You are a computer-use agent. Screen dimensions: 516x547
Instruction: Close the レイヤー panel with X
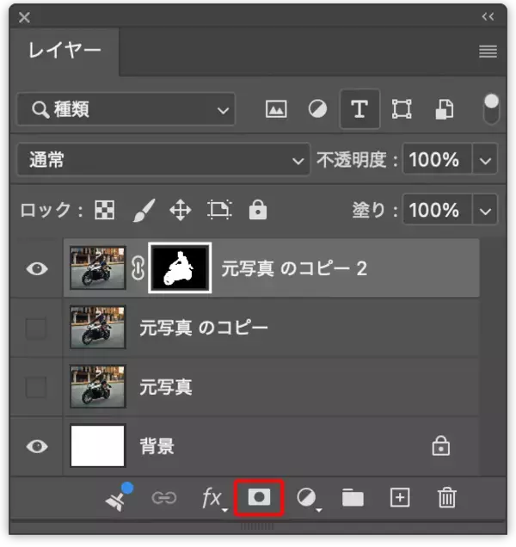point(24,17)
